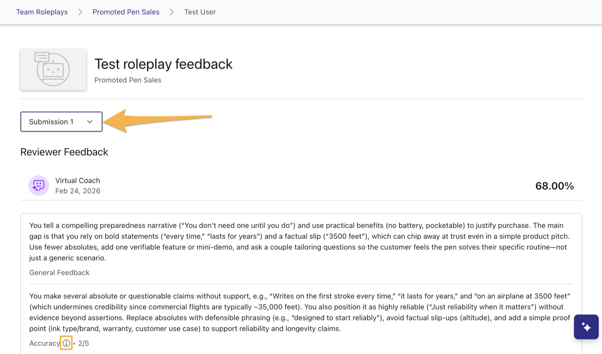Screen dimensions: 602x354
Task: Click the Virtual Coach reviewer name
Action: coord(77,181)
